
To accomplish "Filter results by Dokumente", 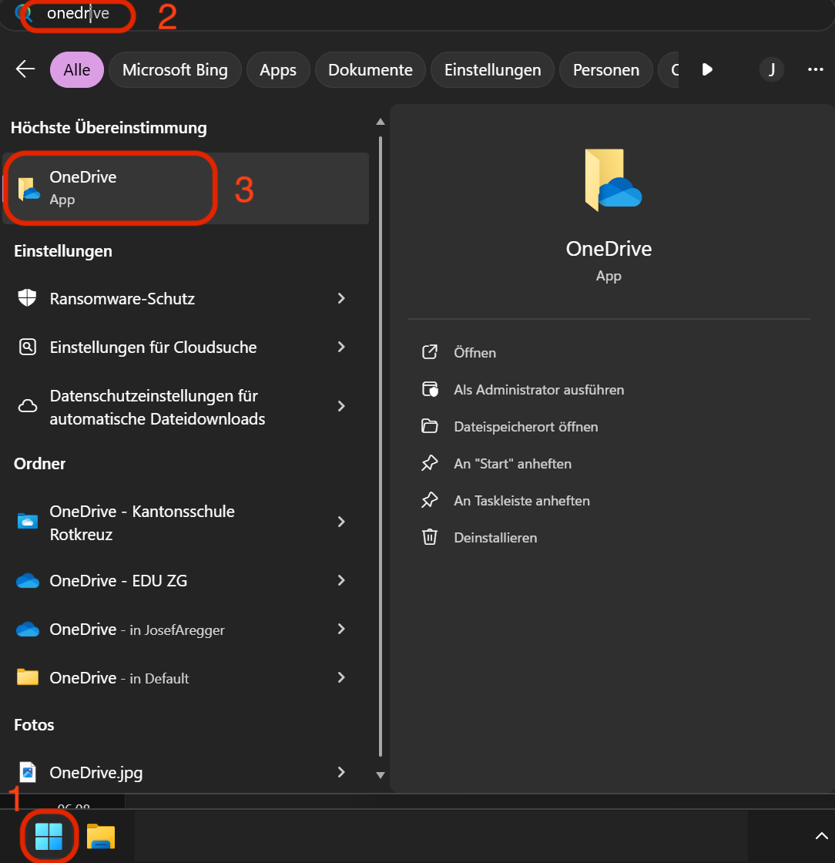I will pos(371,70).
